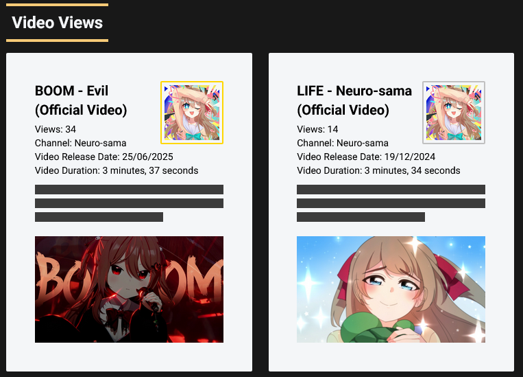Click the BOOM card's channel avatar icon
Image resolution: width=523 pixels, height=377 pixels.
point(192,113)
